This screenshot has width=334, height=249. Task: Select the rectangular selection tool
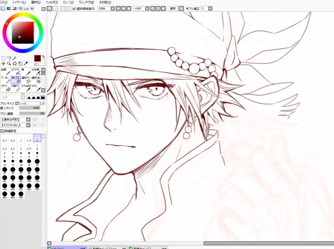4,58
